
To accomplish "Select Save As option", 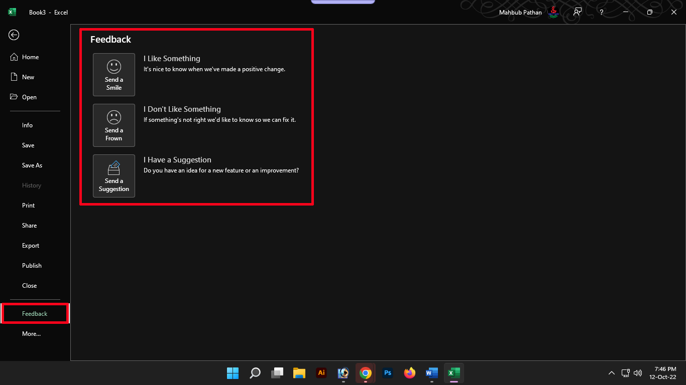I will pyautogui.click(x=35, y=165).
